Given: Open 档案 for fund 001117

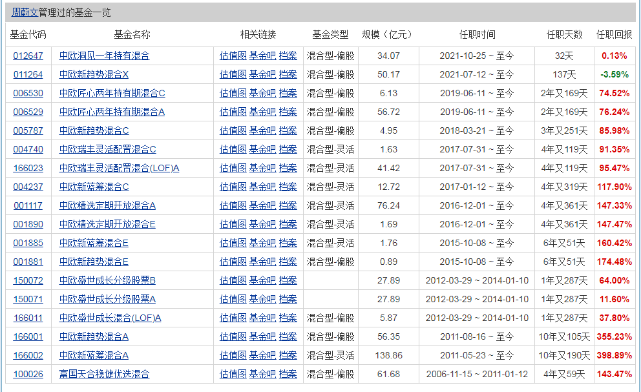Looking at the screenshot, I should [x=288, y=205].
